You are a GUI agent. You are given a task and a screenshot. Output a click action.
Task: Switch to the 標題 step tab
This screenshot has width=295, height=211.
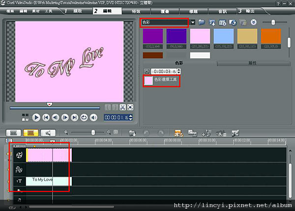(x=194, y=11)
